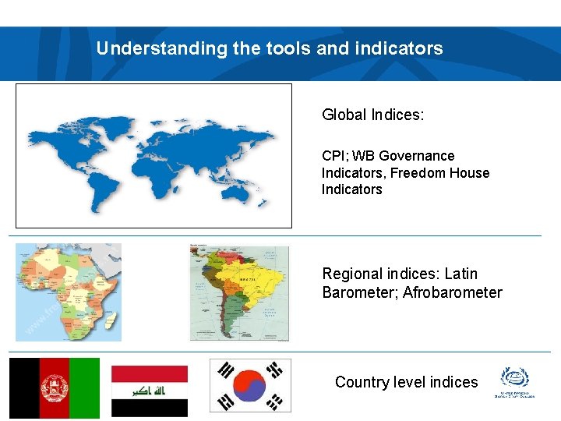Click the 'Country level indices' text
Viewport: 561px width, 421px height.
(x=407, y=382)
